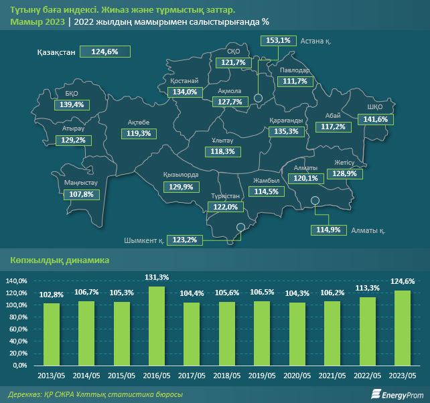
Task: Click the 141,6% ШҚО value label
Action: (375, 119)
